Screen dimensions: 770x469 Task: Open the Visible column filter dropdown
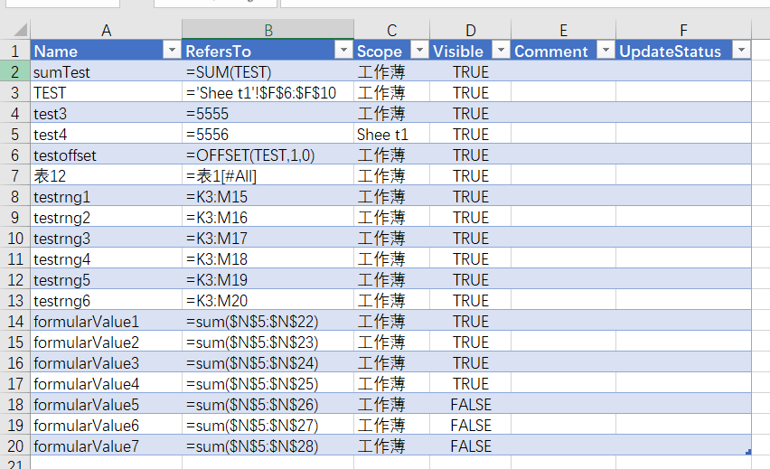501,50
